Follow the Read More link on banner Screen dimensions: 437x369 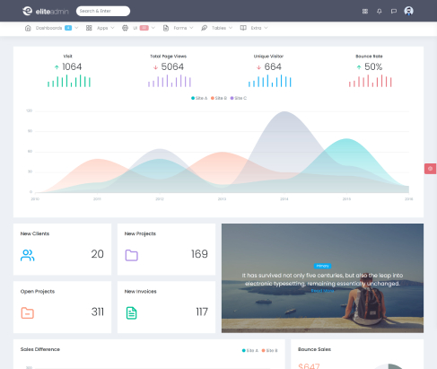coord(322,291)
